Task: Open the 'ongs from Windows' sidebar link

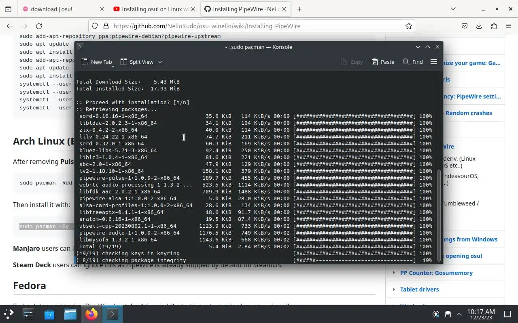Action: point(470,239)
